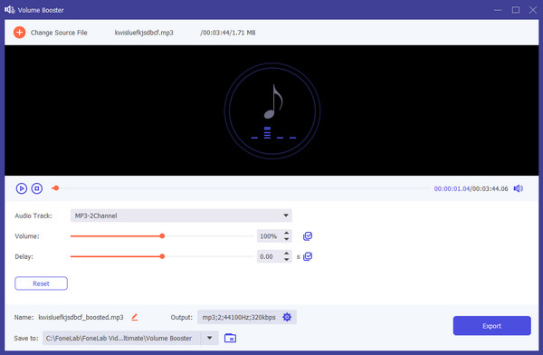Click the Volume slider handle
Image resolution: width=543 pixels, height=355 pixels.
(x=162, y=236)
